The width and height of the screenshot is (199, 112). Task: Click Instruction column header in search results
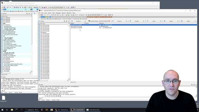pos(148,23)
